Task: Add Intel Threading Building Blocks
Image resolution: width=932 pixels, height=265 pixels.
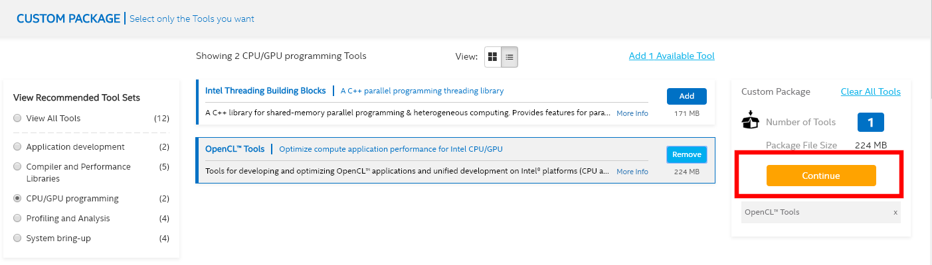Action: point(686,96)
